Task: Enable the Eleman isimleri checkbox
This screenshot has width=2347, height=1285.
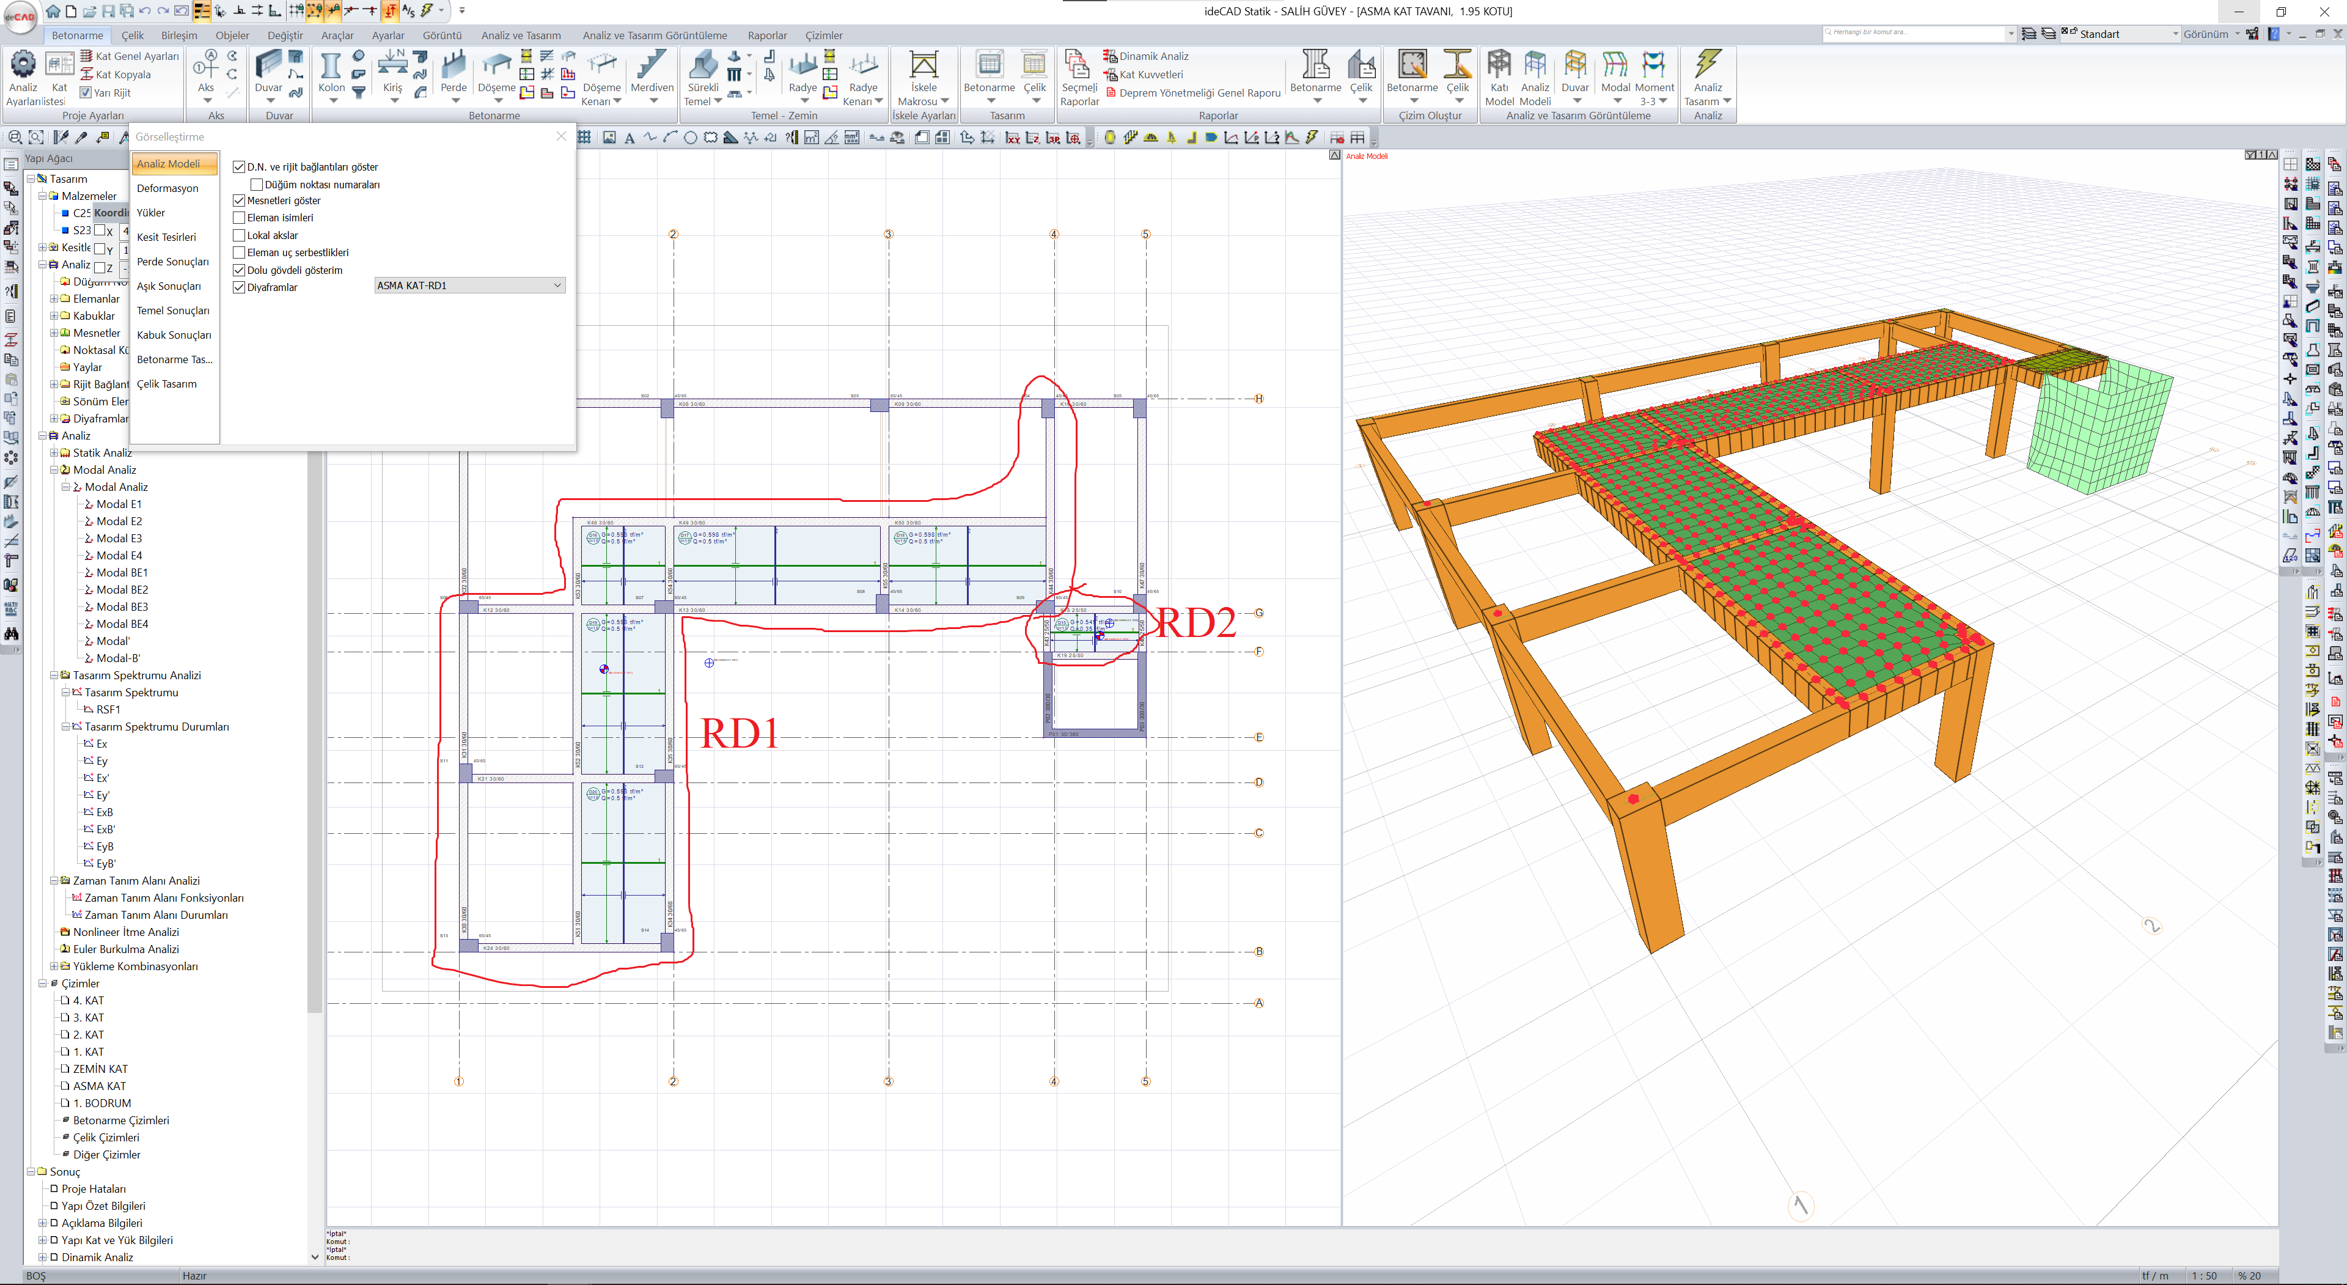Action: (240, 218)
